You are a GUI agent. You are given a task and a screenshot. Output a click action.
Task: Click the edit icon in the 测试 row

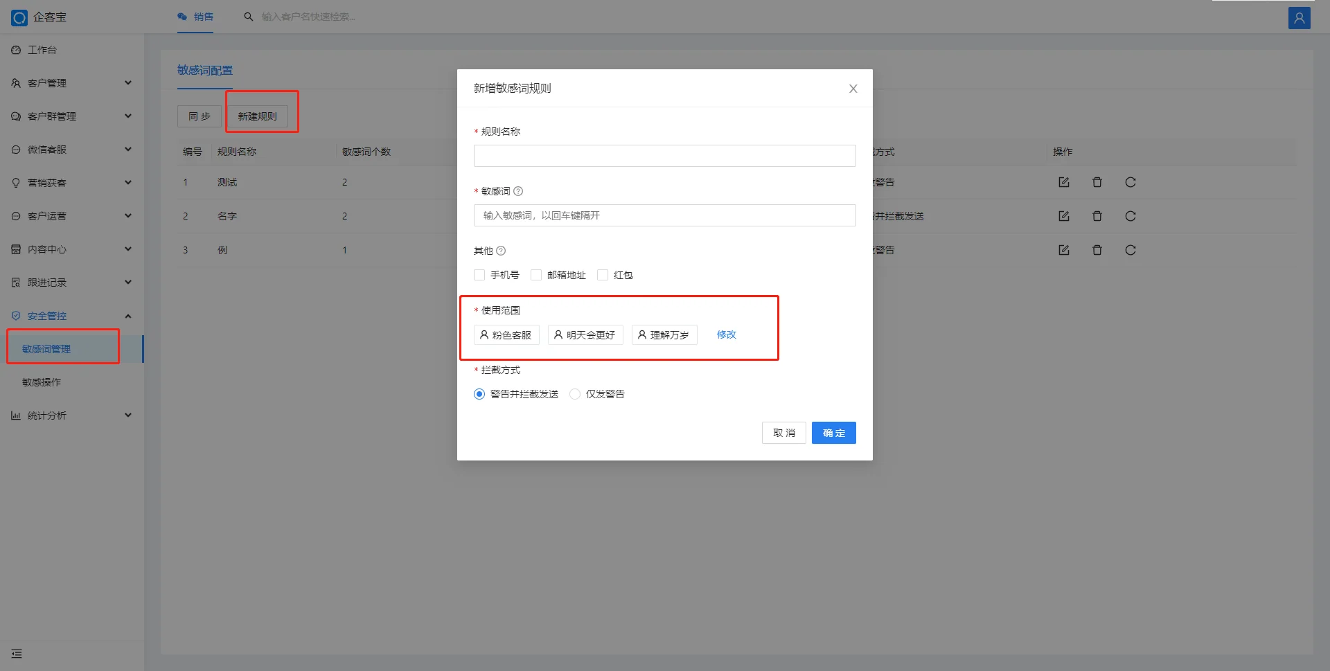pos(1064,182)
